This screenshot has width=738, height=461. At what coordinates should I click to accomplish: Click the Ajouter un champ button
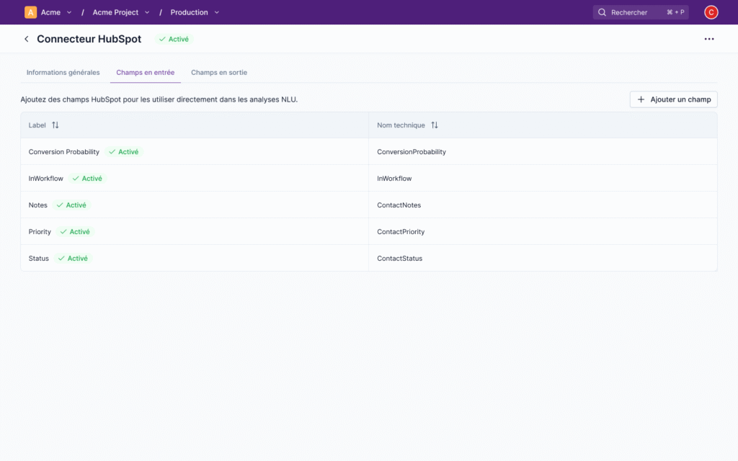(673, 99)
